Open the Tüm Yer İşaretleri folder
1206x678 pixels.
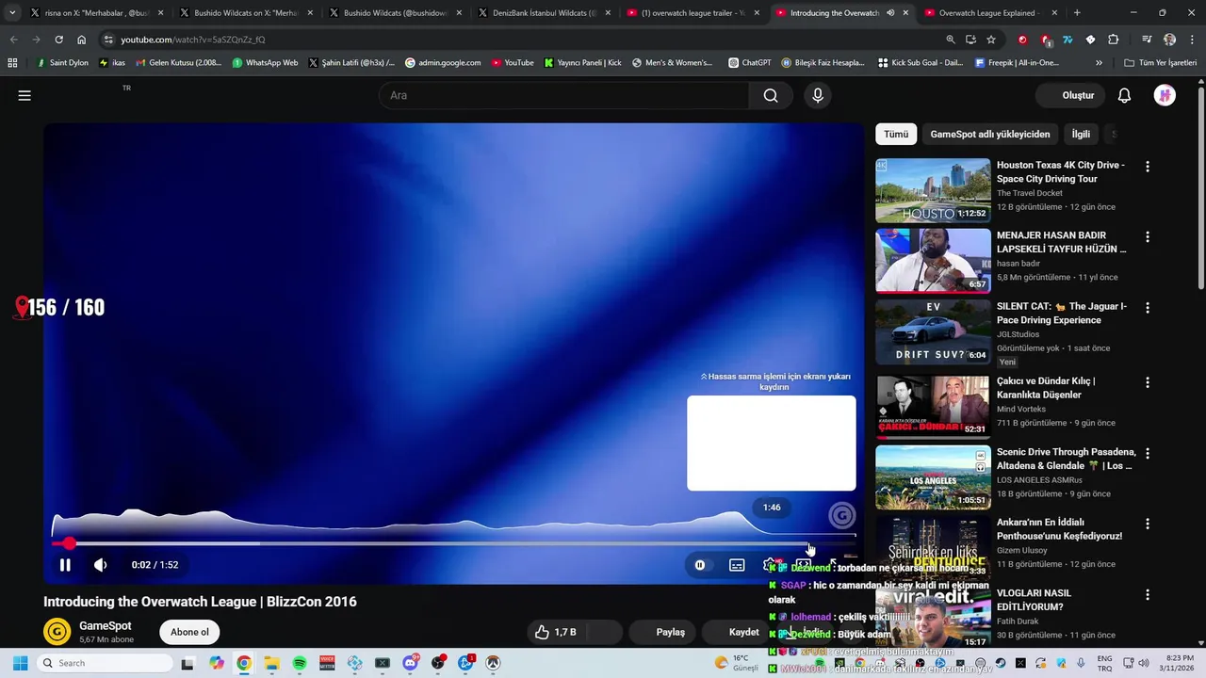(1161, 63)
